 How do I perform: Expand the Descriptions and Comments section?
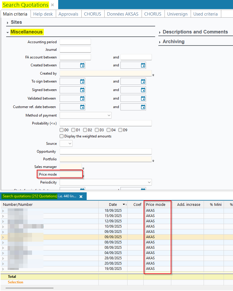[195, 32]
